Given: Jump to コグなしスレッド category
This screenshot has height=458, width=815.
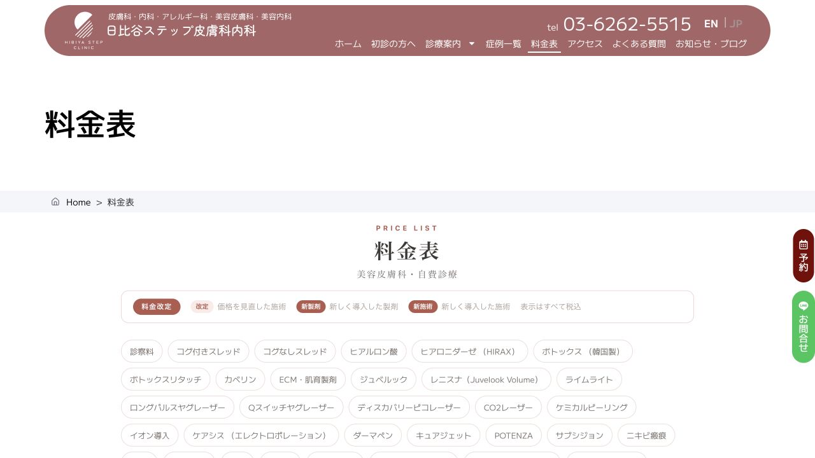Looking at the screenshot, I should tap(295, 351).
